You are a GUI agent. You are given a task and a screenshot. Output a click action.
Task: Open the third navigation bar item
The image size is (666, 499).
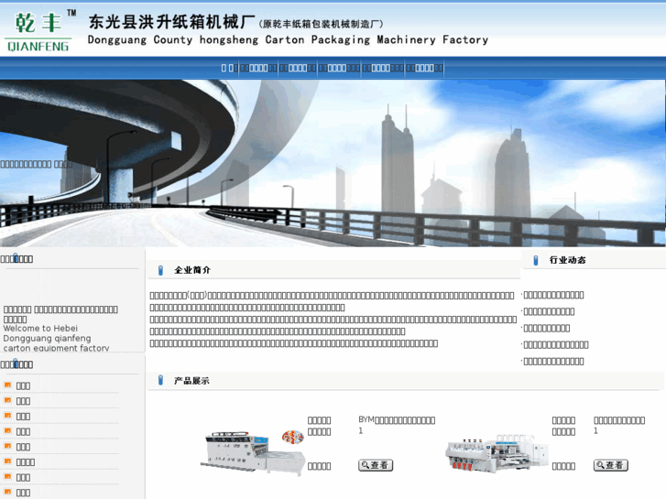coord(298,68)
